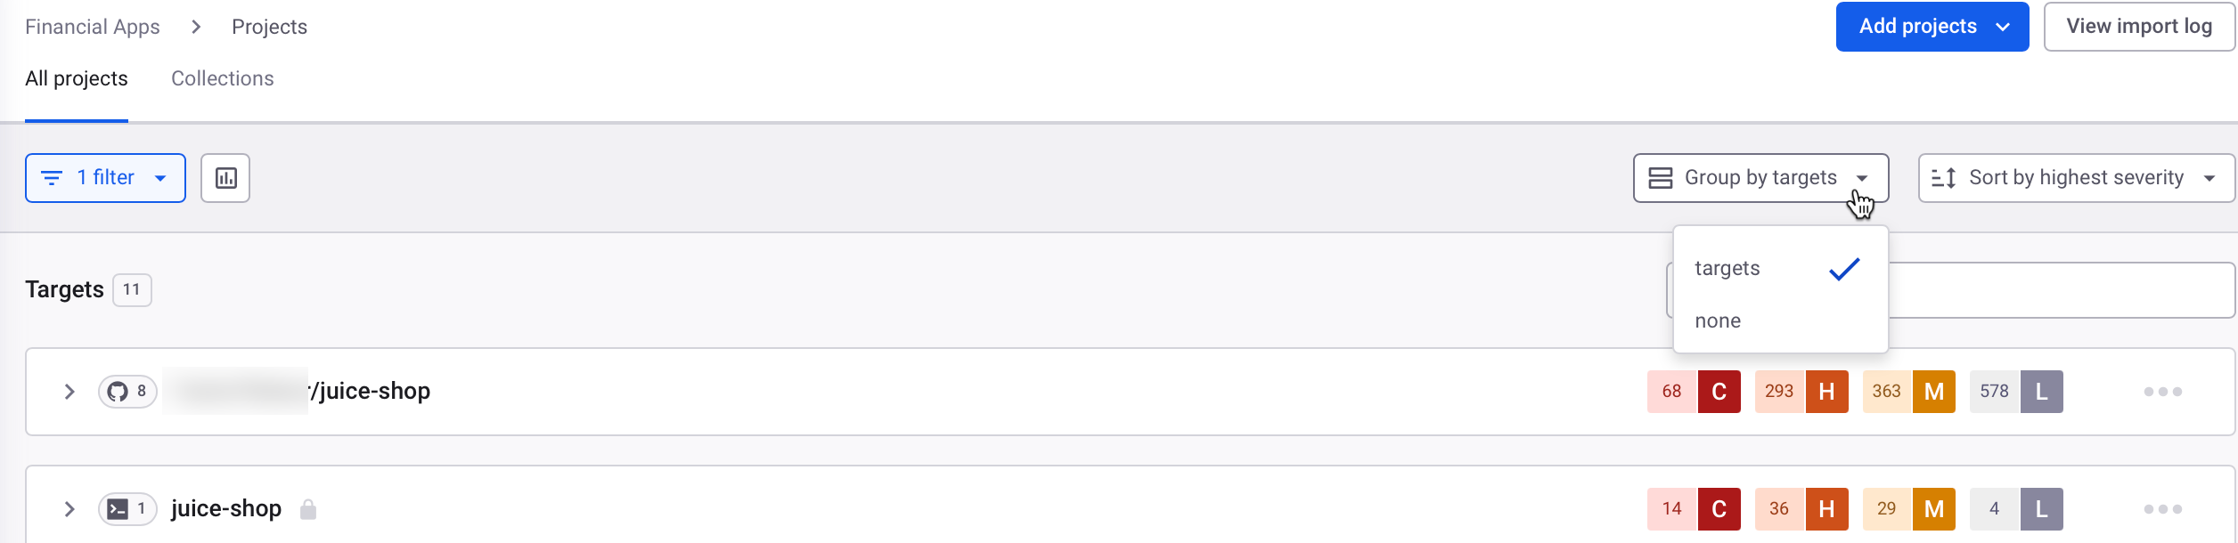Click the lock icon beside juice-shop
The image size is (2238, 543).
click(308, 509)
